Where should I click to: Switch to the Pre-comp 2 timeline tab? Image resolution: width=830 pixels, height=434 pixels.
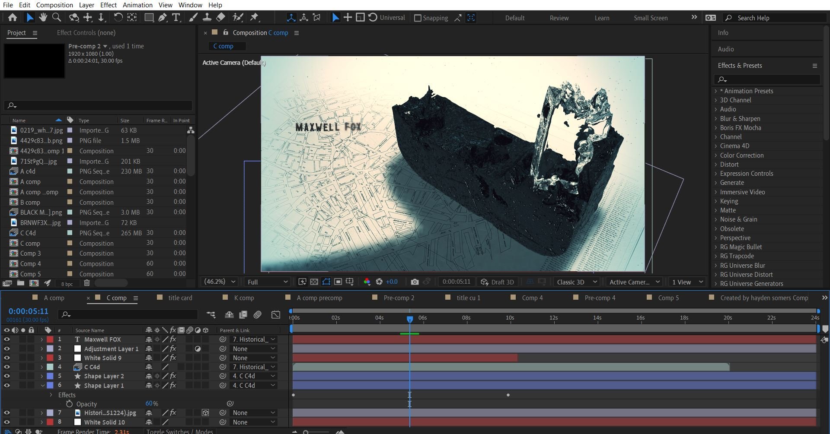(x=399, y=298)
